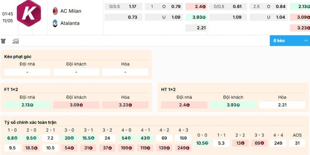
Task: Click the AC Milan team name
Action: click(71, 11)
